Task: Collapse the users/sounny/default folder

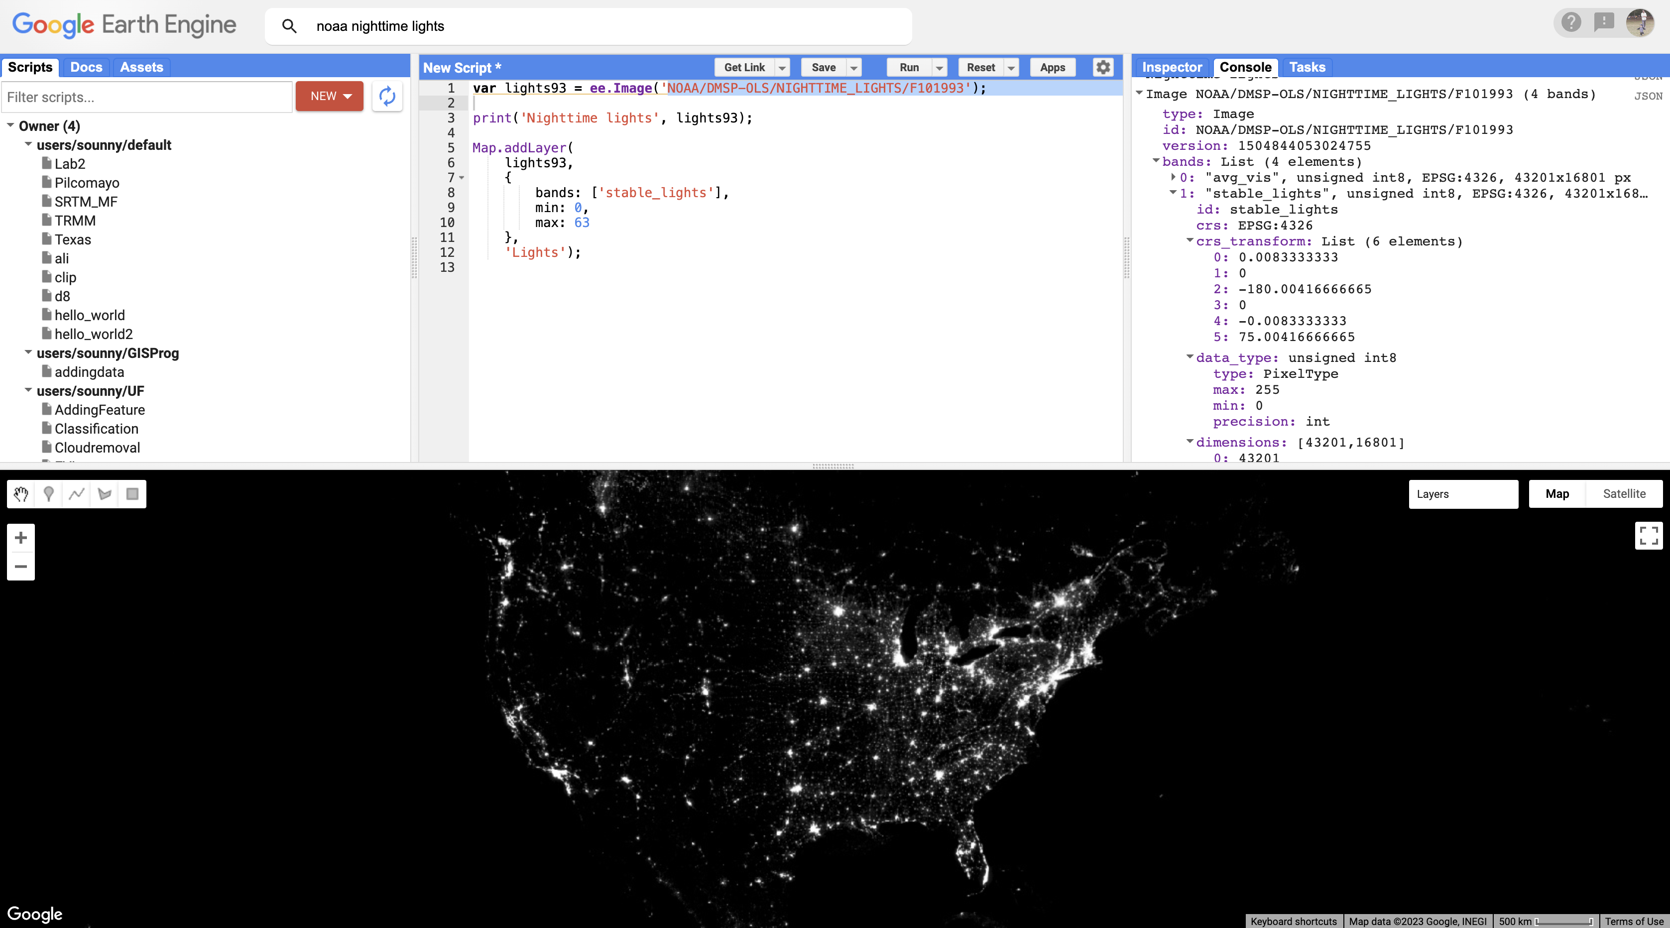Action: (28, 145)
